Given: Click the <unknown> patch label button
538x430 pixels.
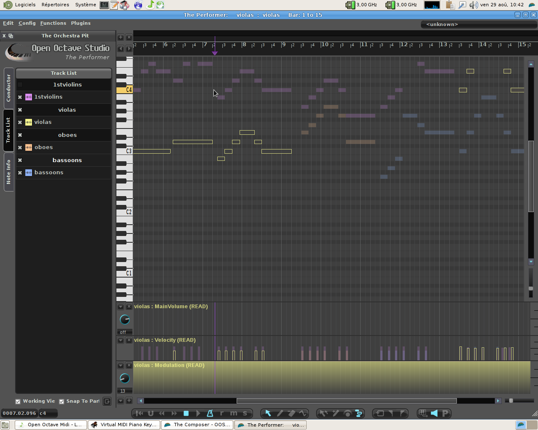Looking at the screenshot, I should 479,24.
